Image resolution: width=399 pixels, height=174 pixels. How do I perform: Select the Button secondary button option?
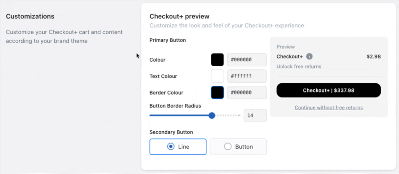238,147
